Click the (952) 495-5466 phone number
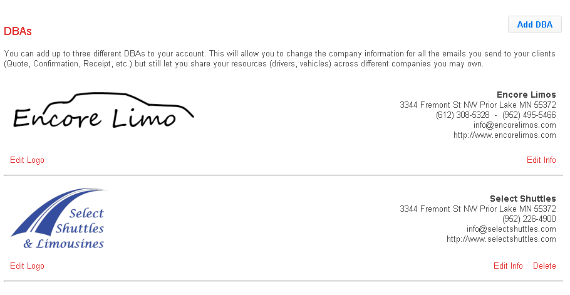Image resolution: width=570 pixels, height=295 pixels. pyautogui.click(x=529, y=115)
